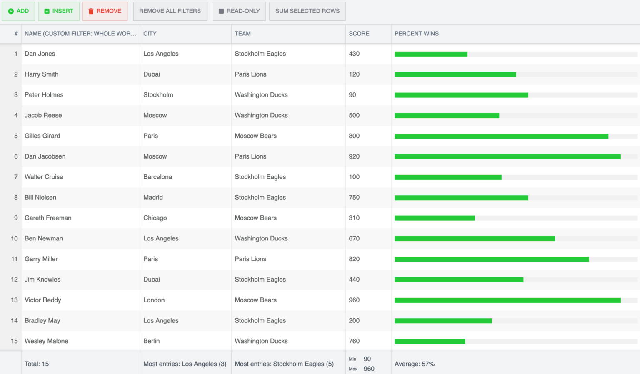This screenshot has width=640, height=374.
Task: Click REMOVE ALL FILTERS
Action: [x=170, y=11]
